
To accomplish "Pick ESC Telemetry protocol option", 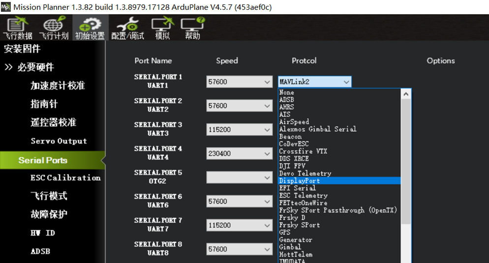I will point(303,196).
